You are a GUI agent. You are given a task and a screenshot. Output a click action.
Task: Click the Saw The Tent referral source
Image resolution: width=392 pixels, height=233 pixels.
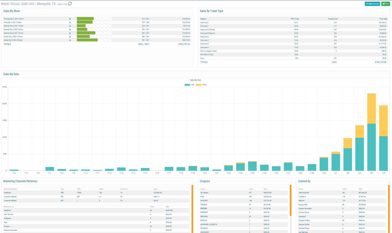(9, 214)
